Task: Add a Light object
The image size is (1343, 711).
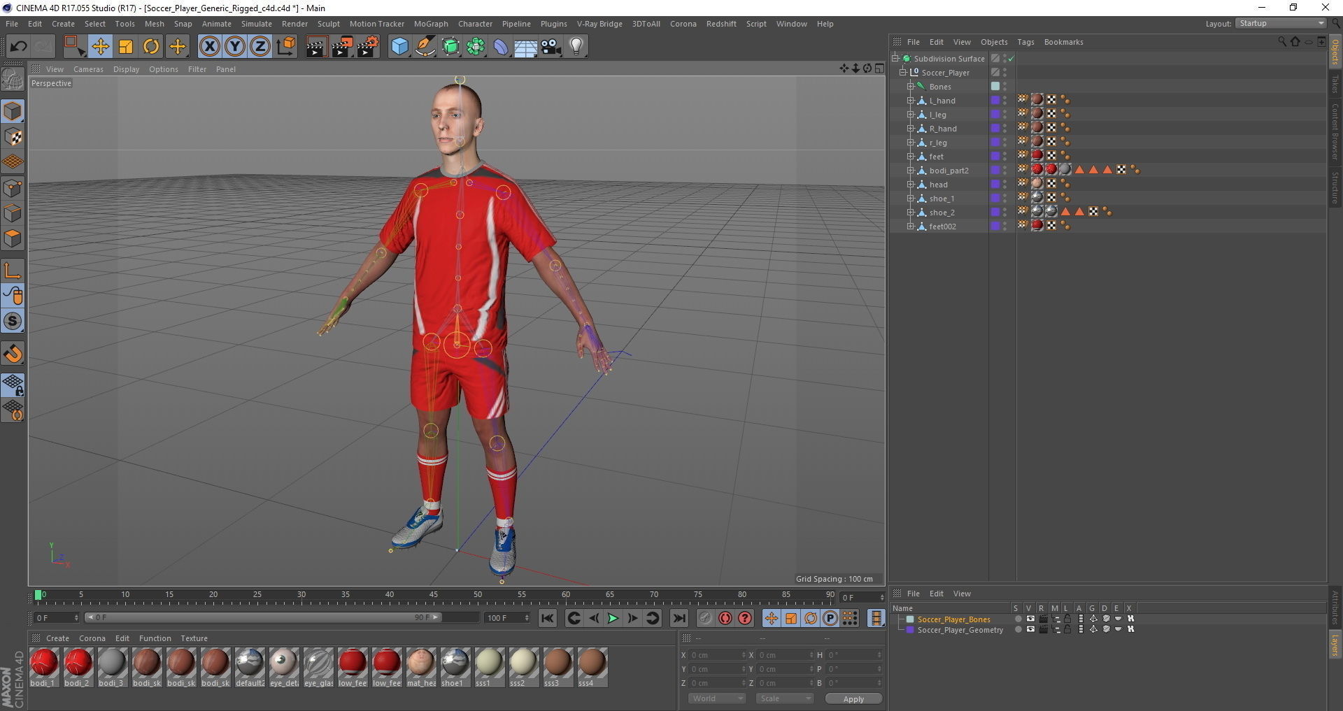Action: 576,47
